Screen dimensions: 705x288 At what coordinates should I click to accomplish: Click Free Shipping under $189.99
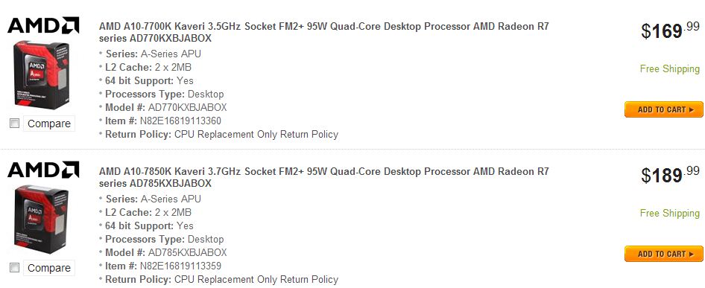[x=670, y=213]
